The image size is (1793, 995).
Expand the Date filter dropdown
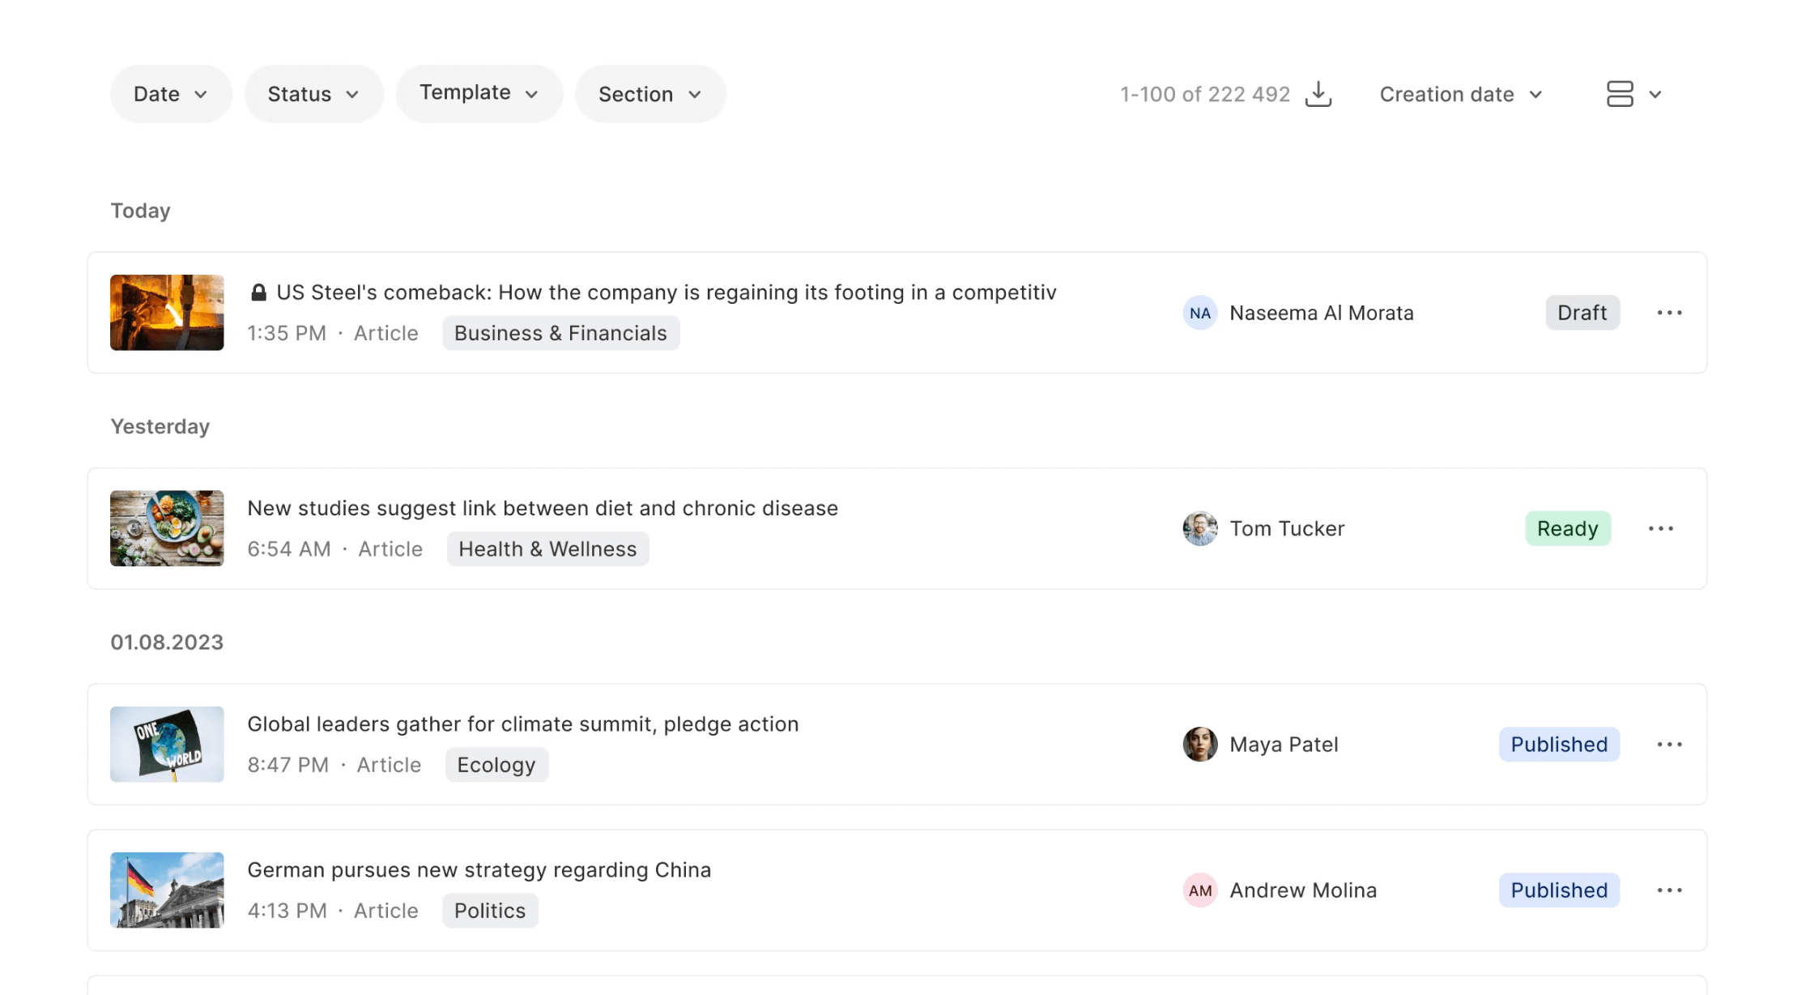(171, 94)
